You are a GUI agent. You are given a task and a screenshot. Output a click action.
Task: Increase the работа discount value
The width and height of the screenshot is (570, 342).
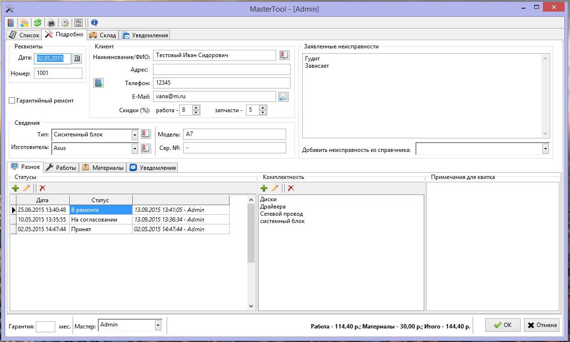pyautogui.click(x=196, y=107)
